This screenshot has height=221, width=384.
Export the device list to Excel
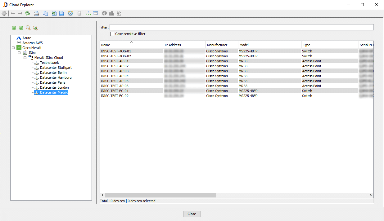point(54,13)
